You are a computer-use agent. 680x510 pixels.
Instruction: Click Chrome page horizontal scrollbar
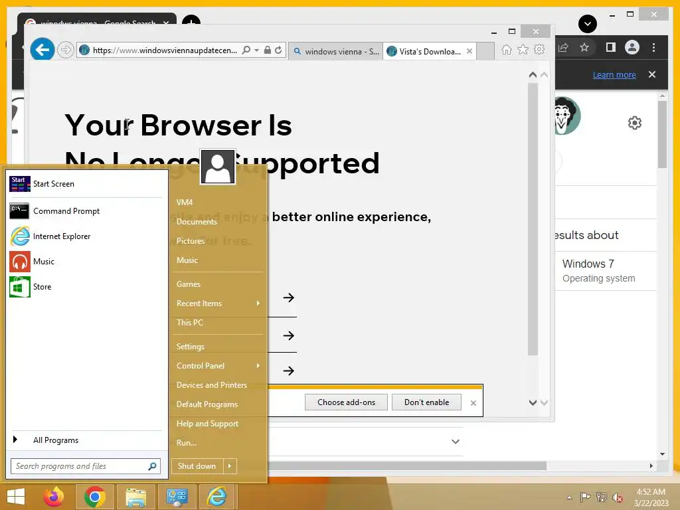[407, 466]
